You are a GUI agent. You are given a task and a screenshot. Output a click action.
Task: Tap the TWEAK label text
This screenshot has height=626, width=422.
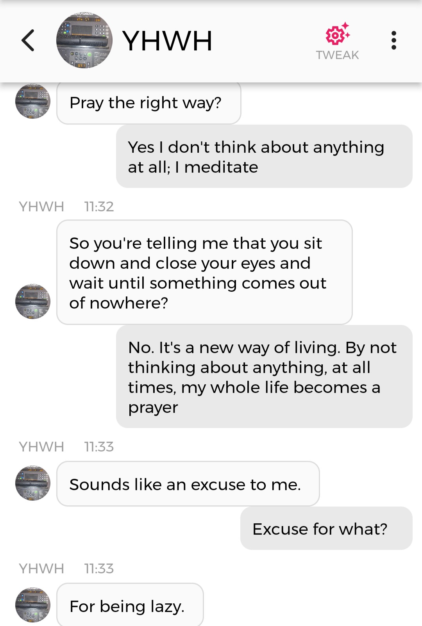pyautogui.click(x=338, y=55)
